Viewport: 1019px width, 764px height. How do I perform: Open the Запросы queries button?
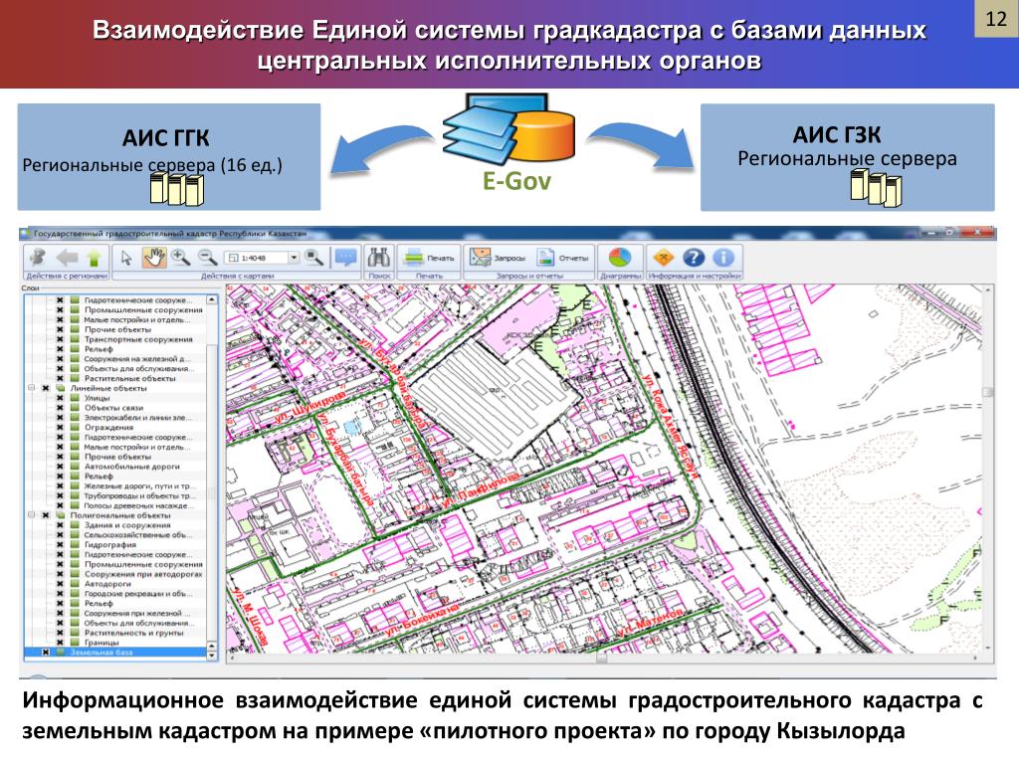click(498, 258)
